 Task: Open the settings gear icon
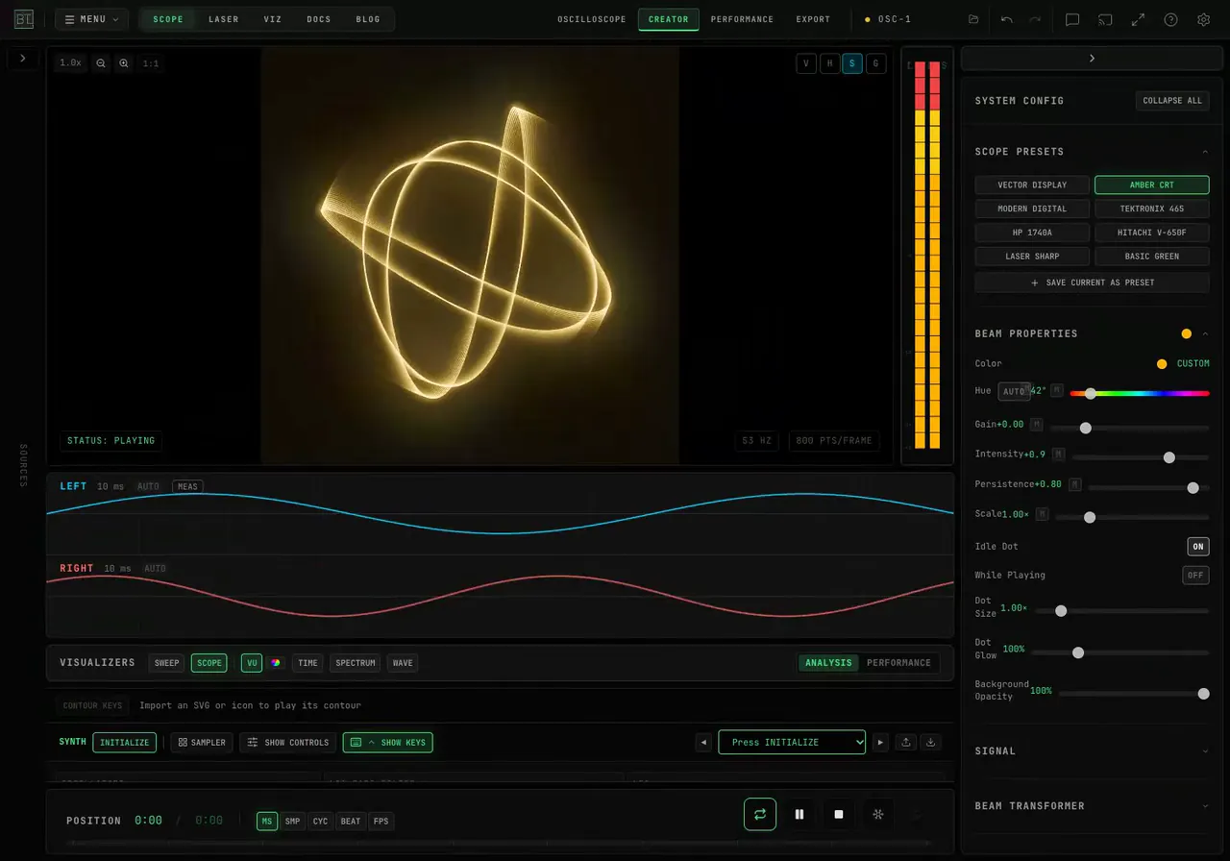tap(1203, 19)
